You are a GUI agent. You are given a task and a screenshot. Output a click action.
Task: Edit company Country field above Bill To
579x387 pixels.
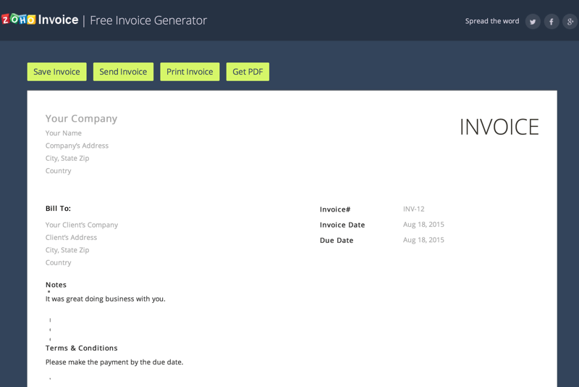click(59, 171)
